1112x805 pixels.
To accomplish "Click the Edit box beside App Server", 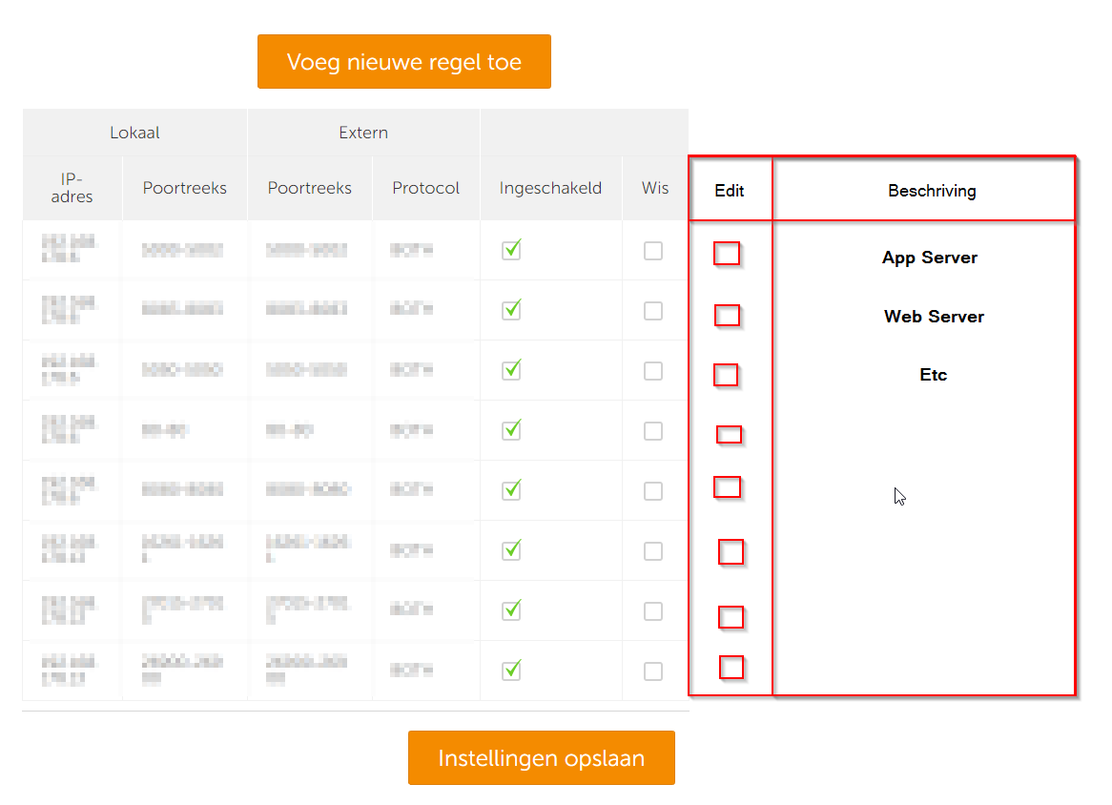I will tap(727, 254).
